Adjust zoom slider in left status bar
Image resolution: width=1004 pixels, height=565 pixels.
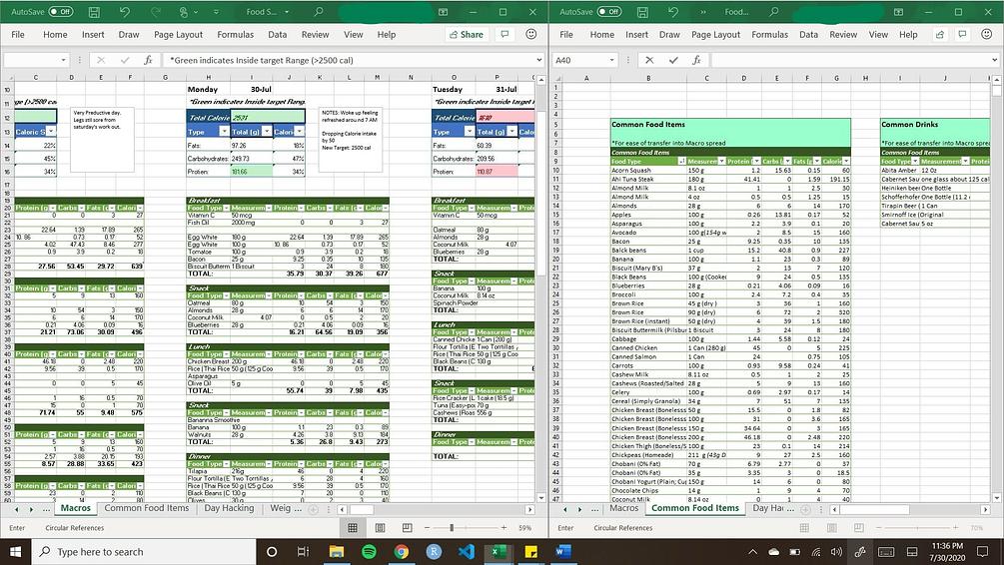coord(452,528)
